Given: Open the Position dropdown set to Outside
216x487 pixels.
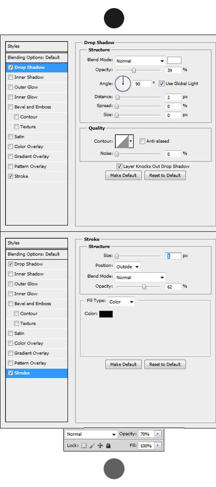Looking at the screenshot, I should point(128,267).
